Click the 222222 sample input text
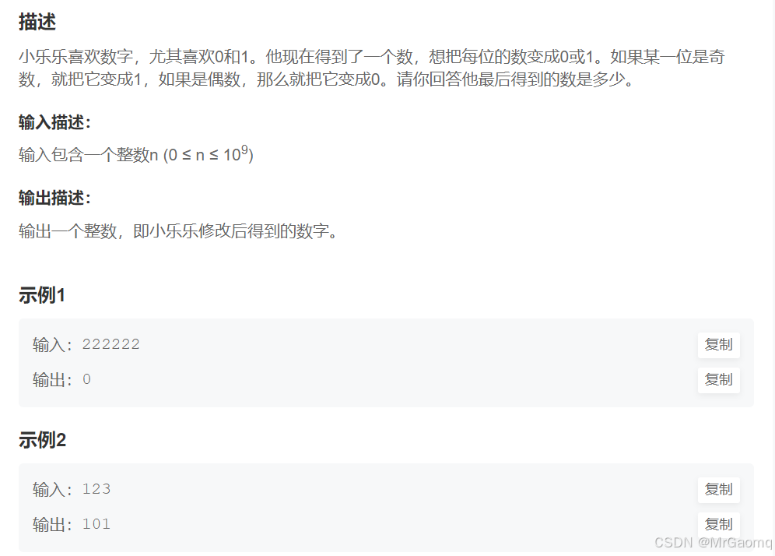 click(x=111, y=344)
